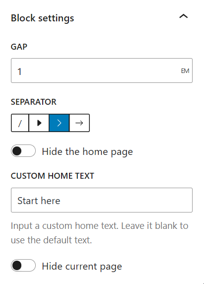204x284 pixels.
Task: Click the GAP field label
Action: 19,47
